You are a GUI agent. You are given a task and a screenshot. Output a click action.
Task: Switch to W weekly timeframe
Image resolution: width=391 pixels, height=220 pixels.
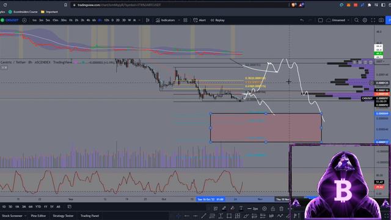coord(129,20)
